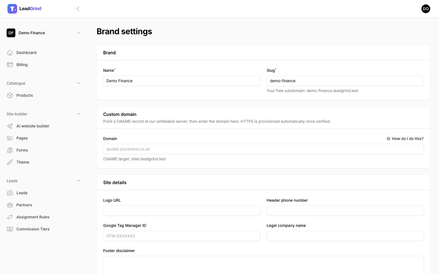Click the Logo URL input field

(x=182, y=211)
